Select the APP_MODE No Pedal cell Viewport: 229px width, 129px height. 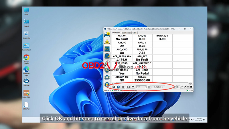tap(142, 72)
